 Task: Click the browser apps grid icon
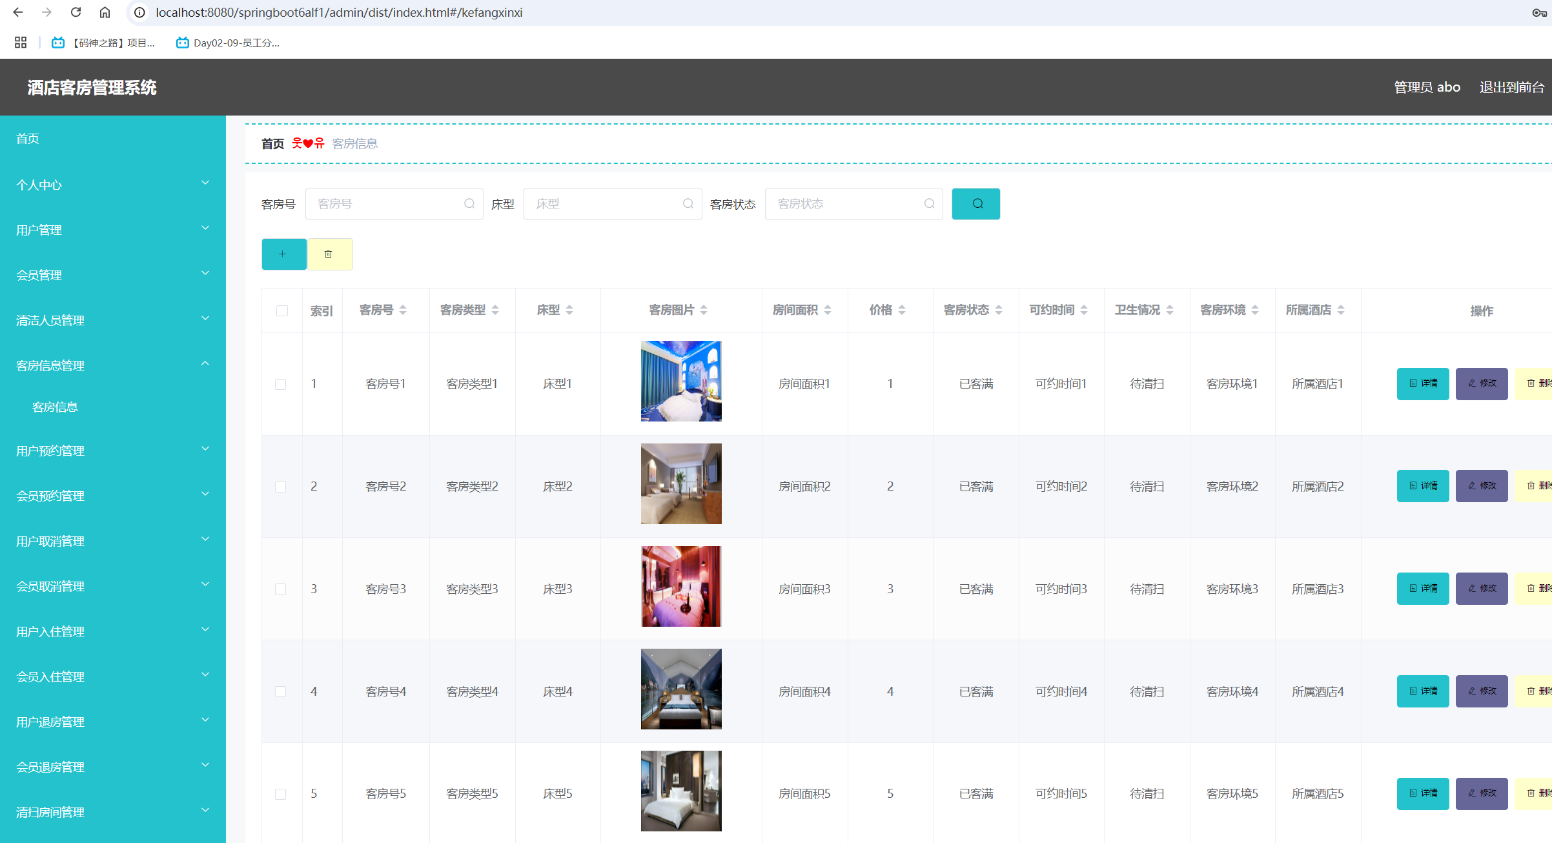pyautogui.click(x=21, y=43)
